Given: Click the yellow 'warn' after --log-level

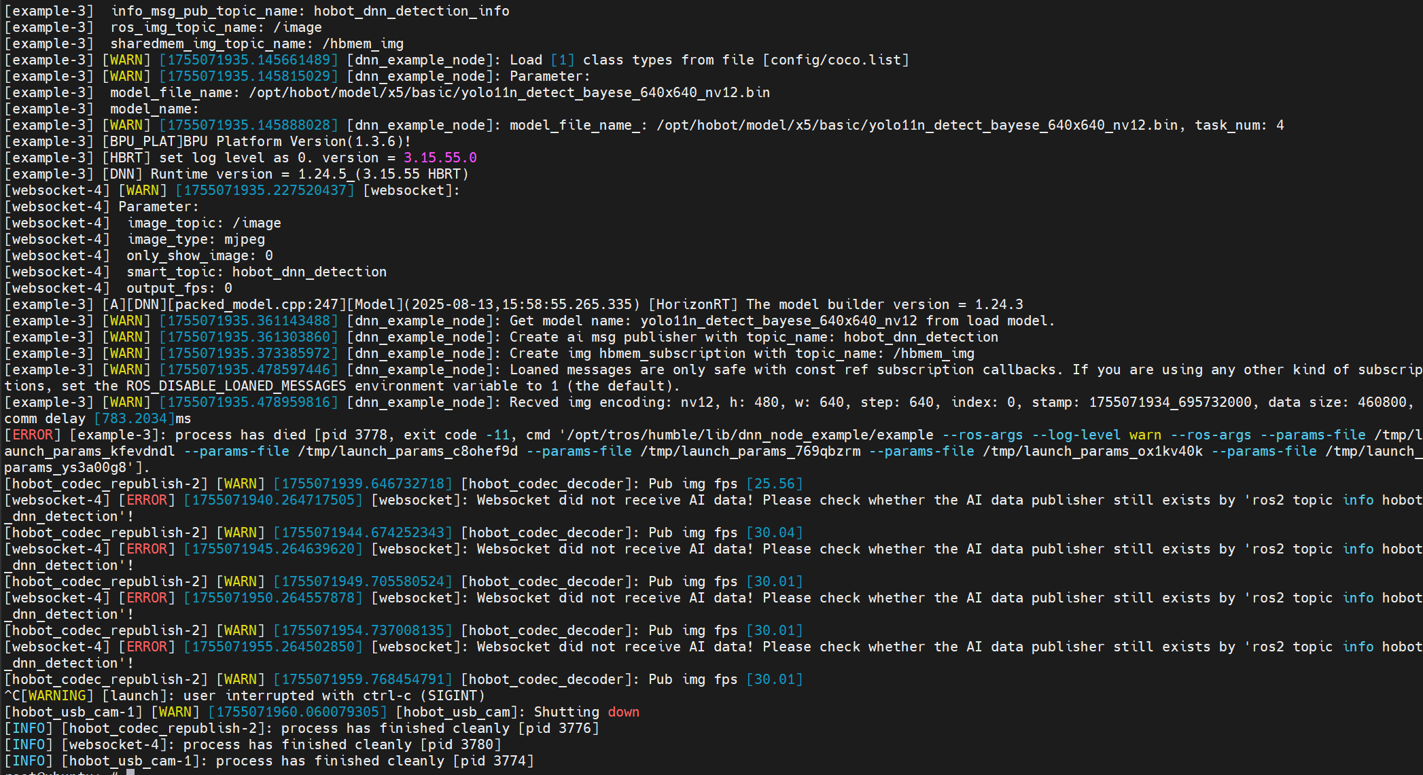Looking at the screenshot, I should [1145, 435].
